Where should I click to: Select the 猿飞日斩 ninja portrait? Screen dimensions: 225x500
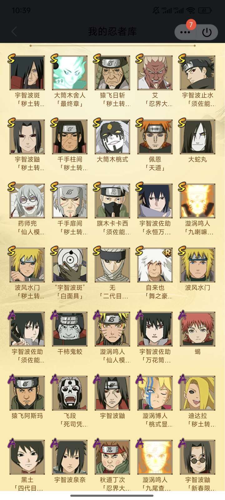[x=112, y=73]
